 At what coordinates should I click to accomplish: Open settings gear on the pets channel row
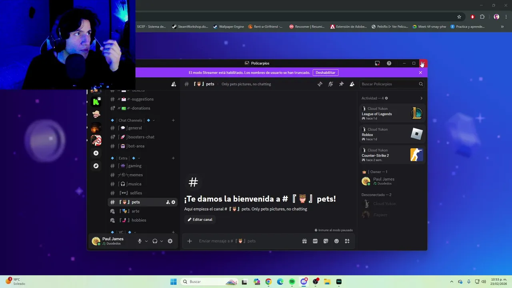pos(173,202)
